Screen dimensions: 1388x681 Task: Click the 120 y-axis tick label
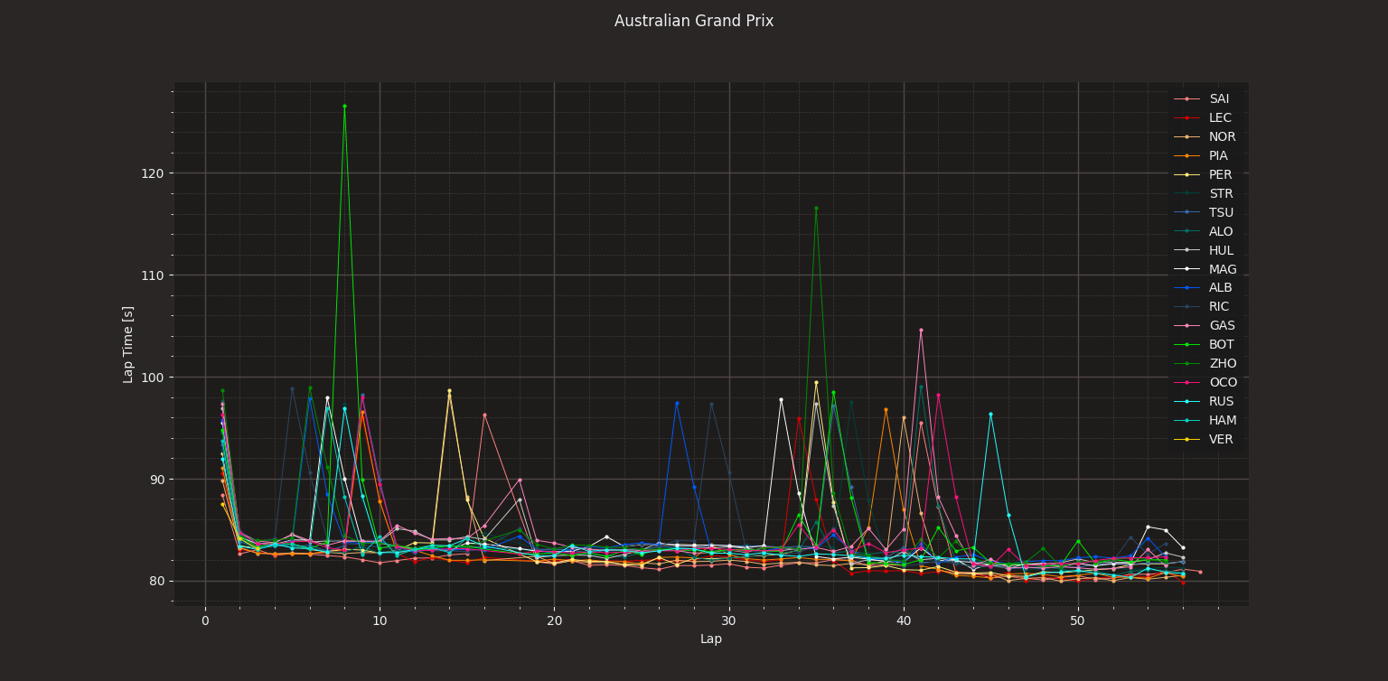tap(153, 173)
